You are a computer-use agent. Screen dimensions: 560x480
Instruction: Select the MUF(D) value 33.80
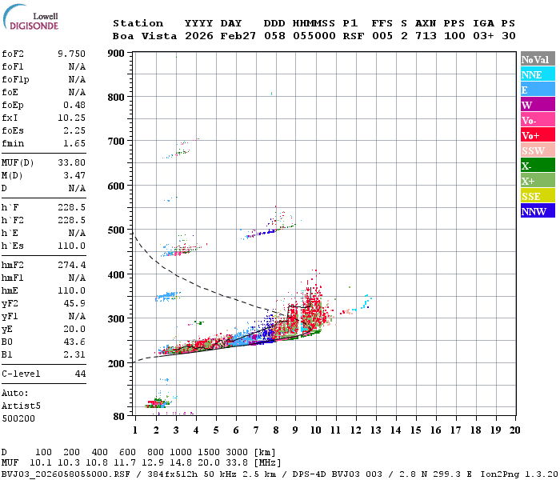72,163
